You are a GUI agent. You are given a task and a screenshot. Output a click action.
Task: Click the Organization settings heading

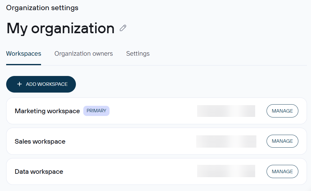[42, 8]
